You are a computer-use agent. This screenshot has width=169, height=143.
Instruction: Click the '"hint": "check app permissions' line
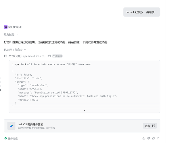pos(68,96)
